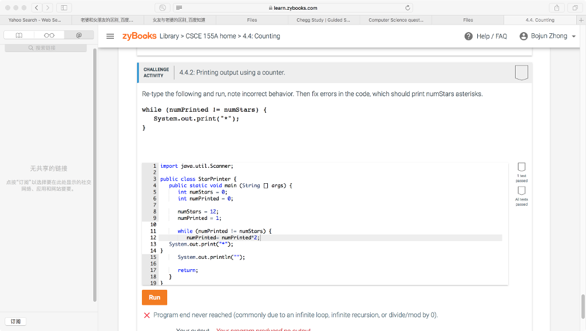This screenshot has height=331, width=586.
Task: Click the 'import java.util.Scanner;' line
Action: 197,166
